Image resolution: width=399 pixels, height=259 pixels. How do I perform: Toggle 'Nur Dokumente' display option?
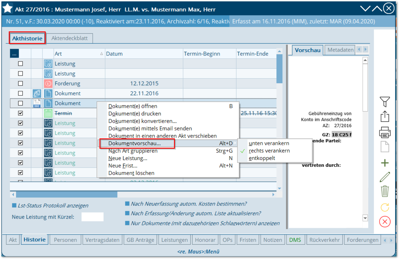(127, 223)
